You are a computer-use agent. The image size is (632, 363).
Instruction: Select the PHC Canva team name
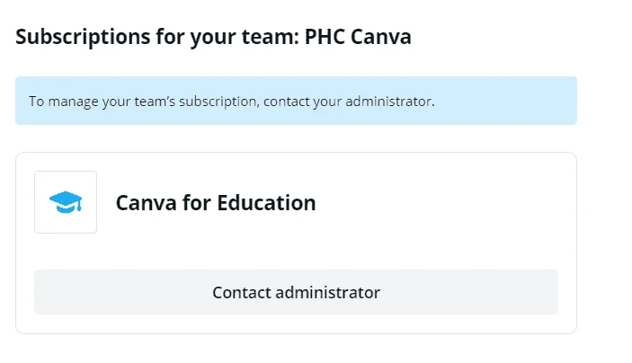pyautogui.click(x=358, y=37)
